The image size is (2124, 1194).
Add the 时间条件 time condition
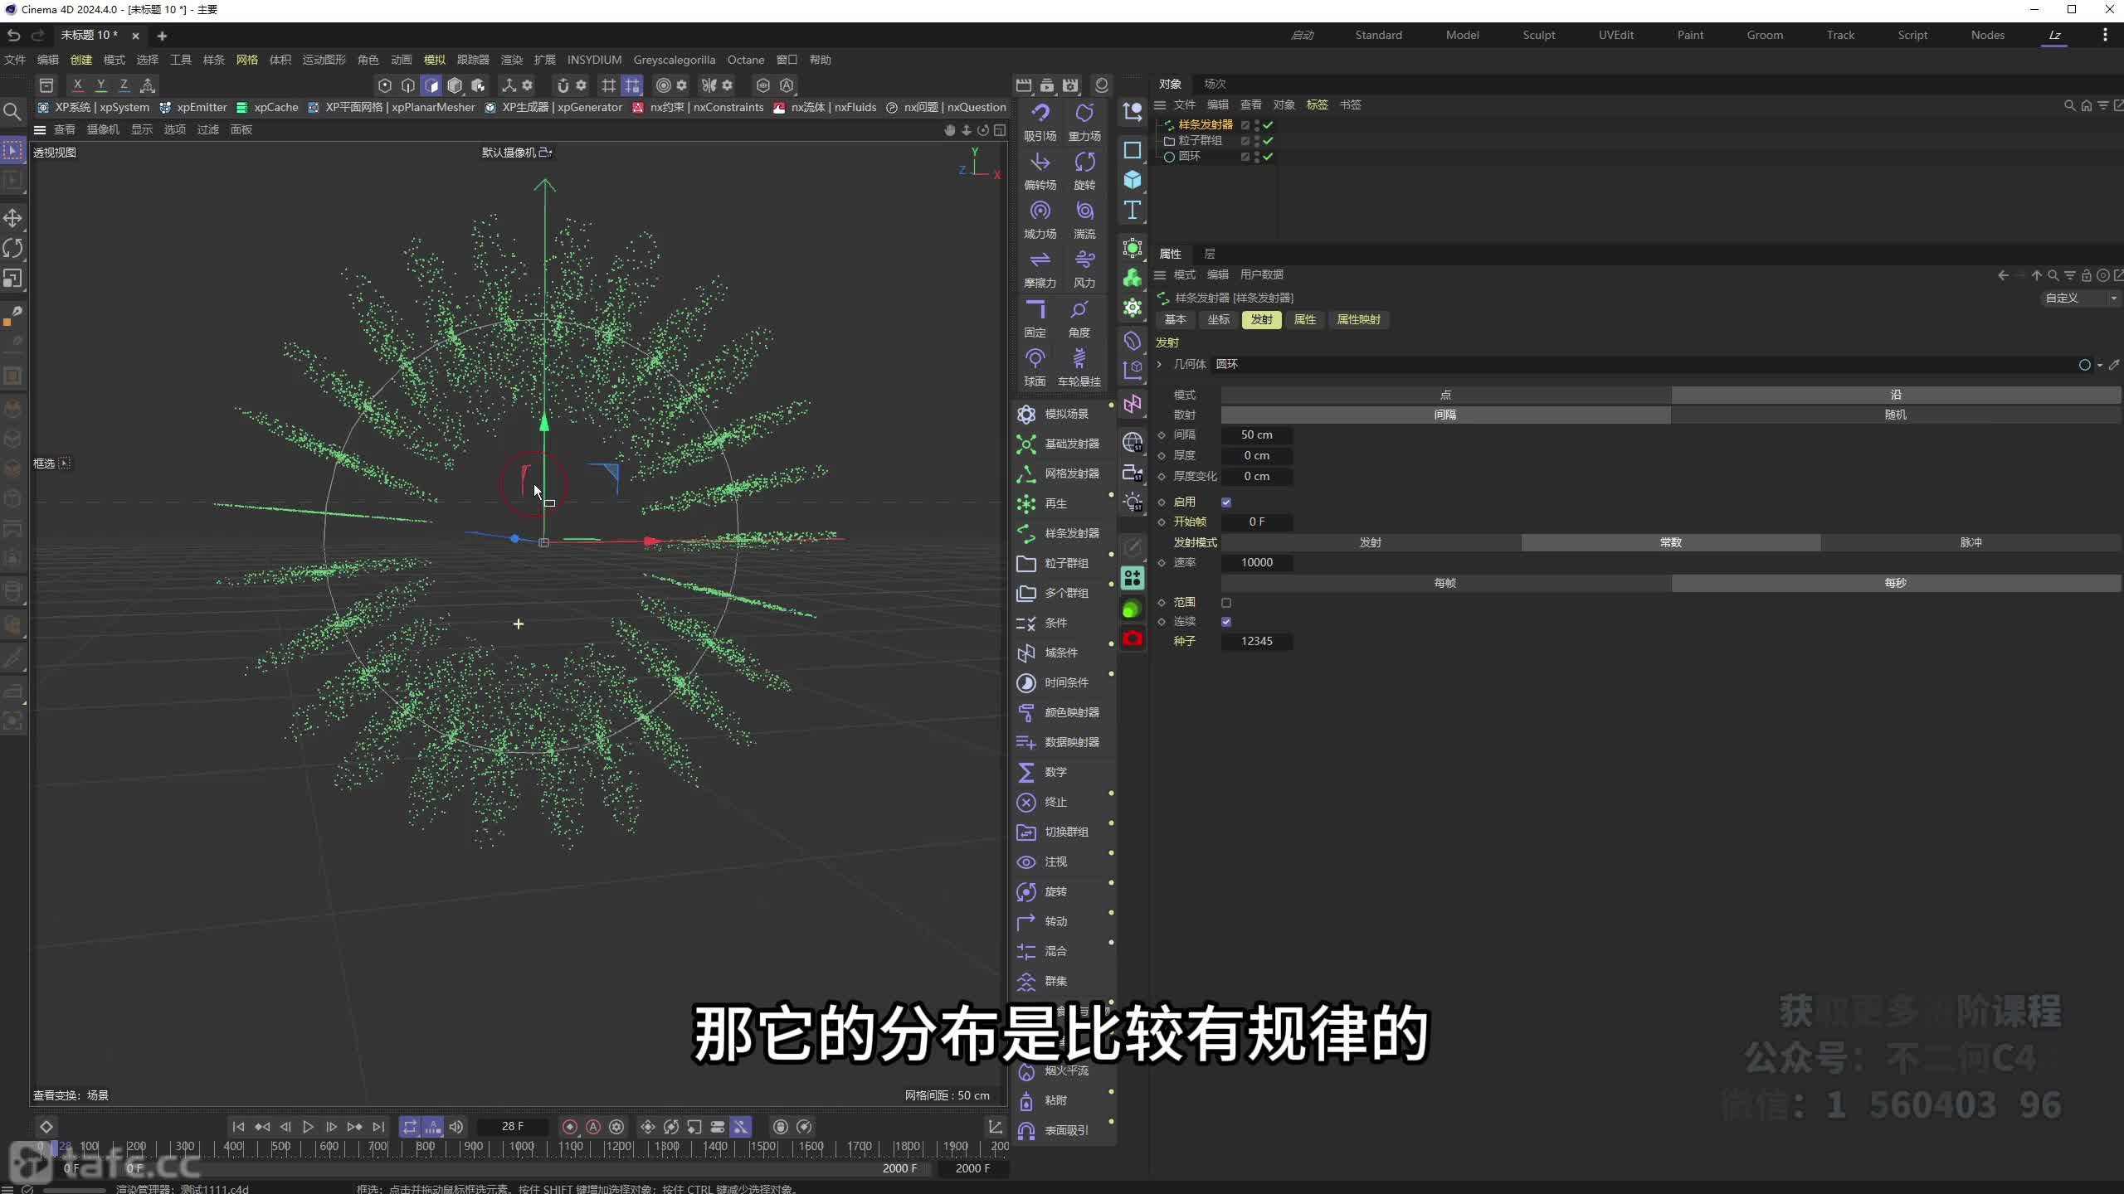point(1054,682)
